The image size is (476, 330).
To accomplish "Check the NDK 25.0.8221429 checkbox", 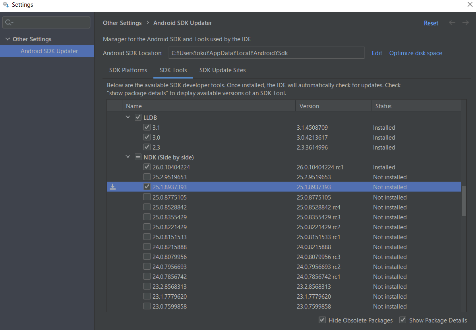I will click(x=147, y=226).
